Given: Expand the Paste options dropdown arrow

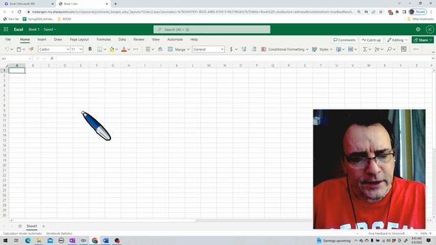Looking at the screenshot, I should 24,50.
